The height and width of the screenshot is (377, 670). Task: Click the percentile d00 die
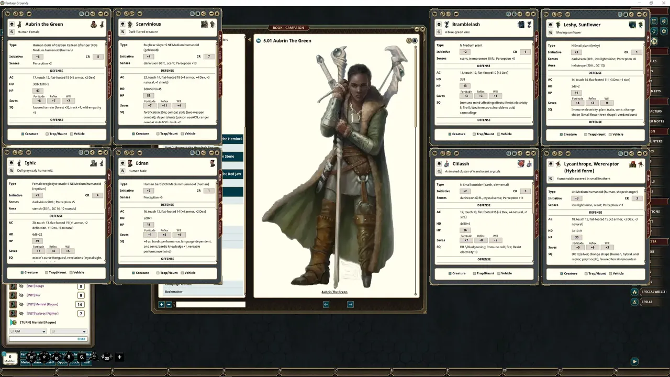(106, 357)
